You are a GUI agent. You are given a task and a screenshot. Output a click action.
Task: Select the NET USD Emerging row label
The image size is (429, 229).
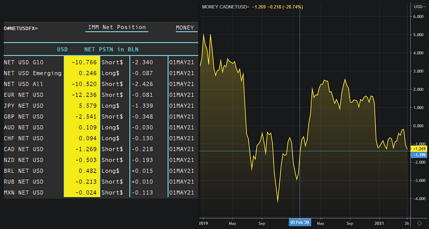(x=33, y=73)
